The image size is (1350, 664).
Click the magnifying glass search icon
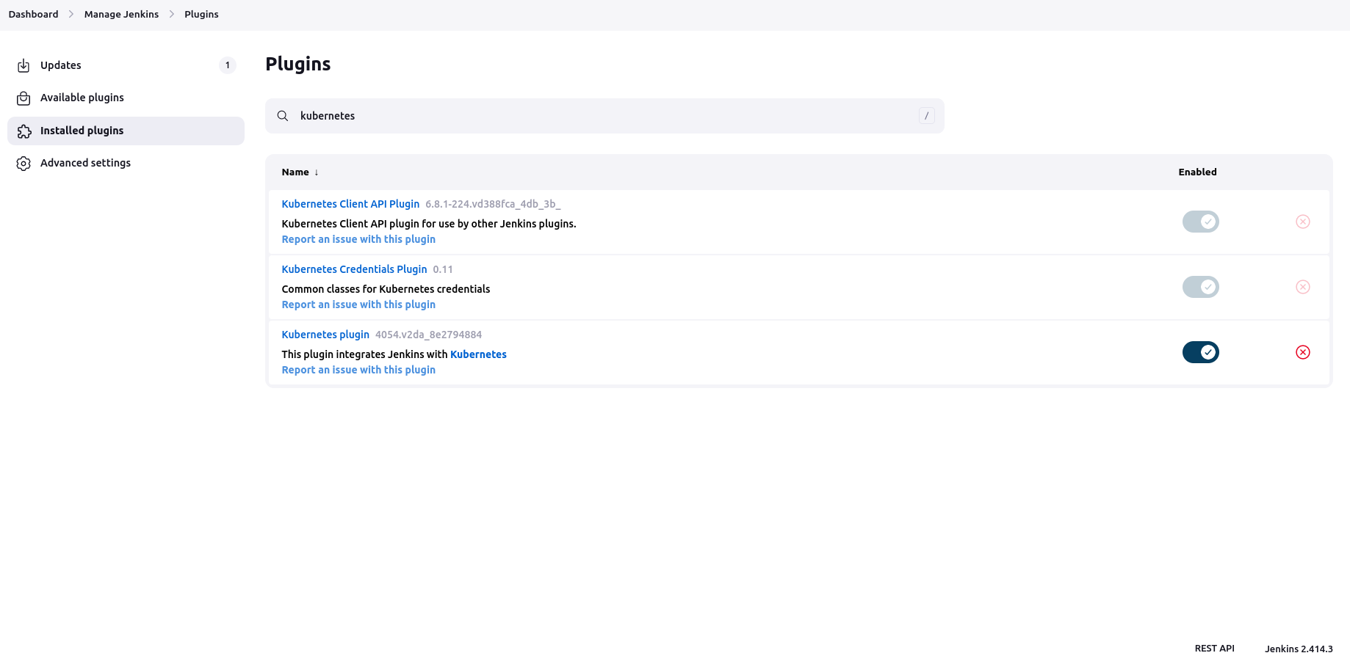(283, 116)
